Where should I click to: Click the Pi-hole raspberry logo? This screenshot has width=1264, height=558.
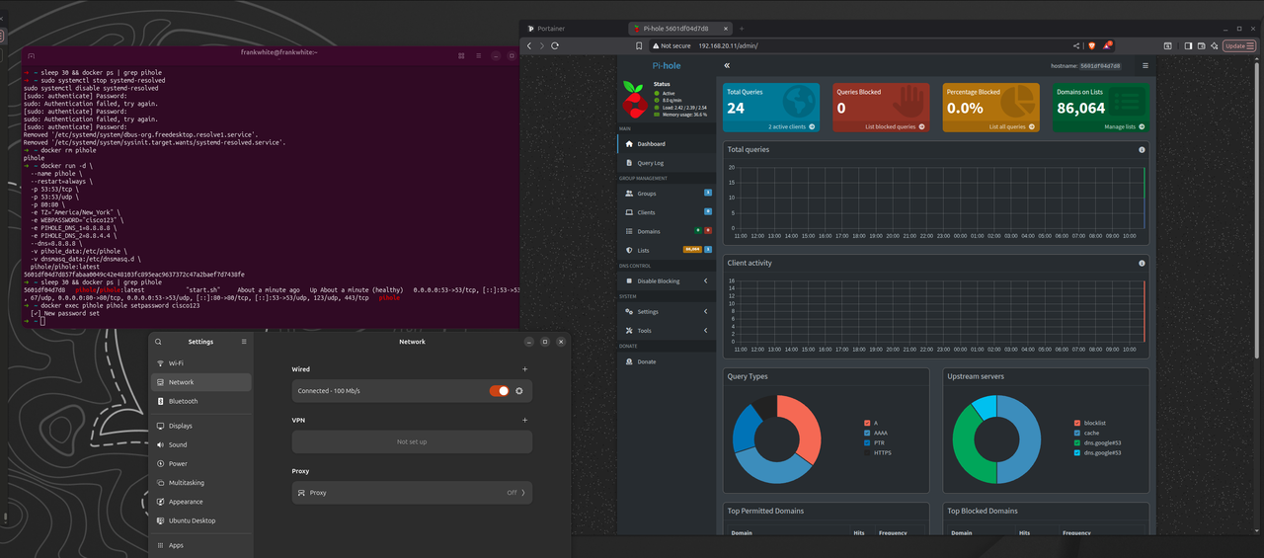coord(634,100)
